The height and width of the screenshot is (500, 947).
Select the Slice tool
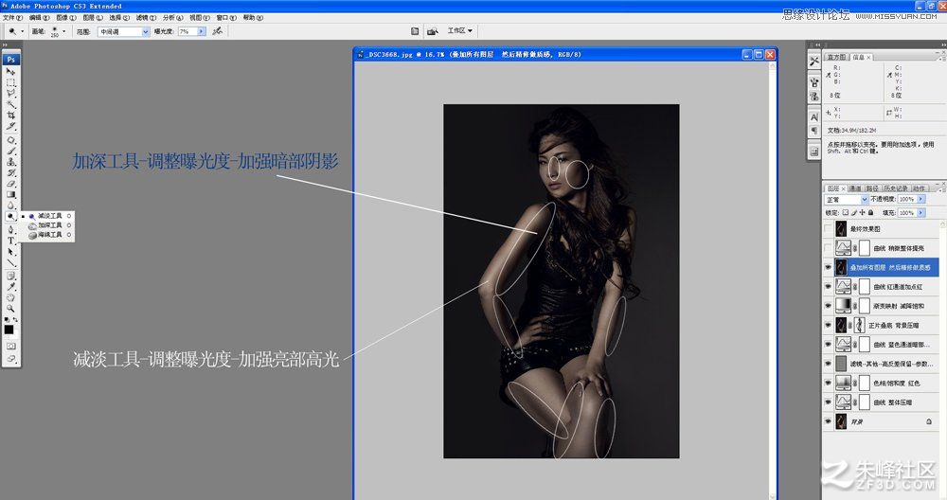(x=10, y=126)
